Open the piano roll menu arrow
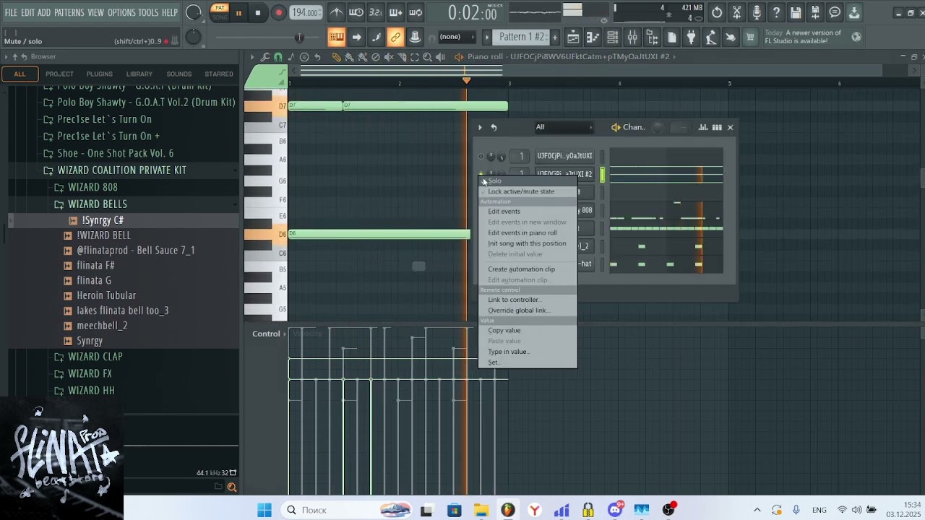The image size is (925, 520). 252,57
